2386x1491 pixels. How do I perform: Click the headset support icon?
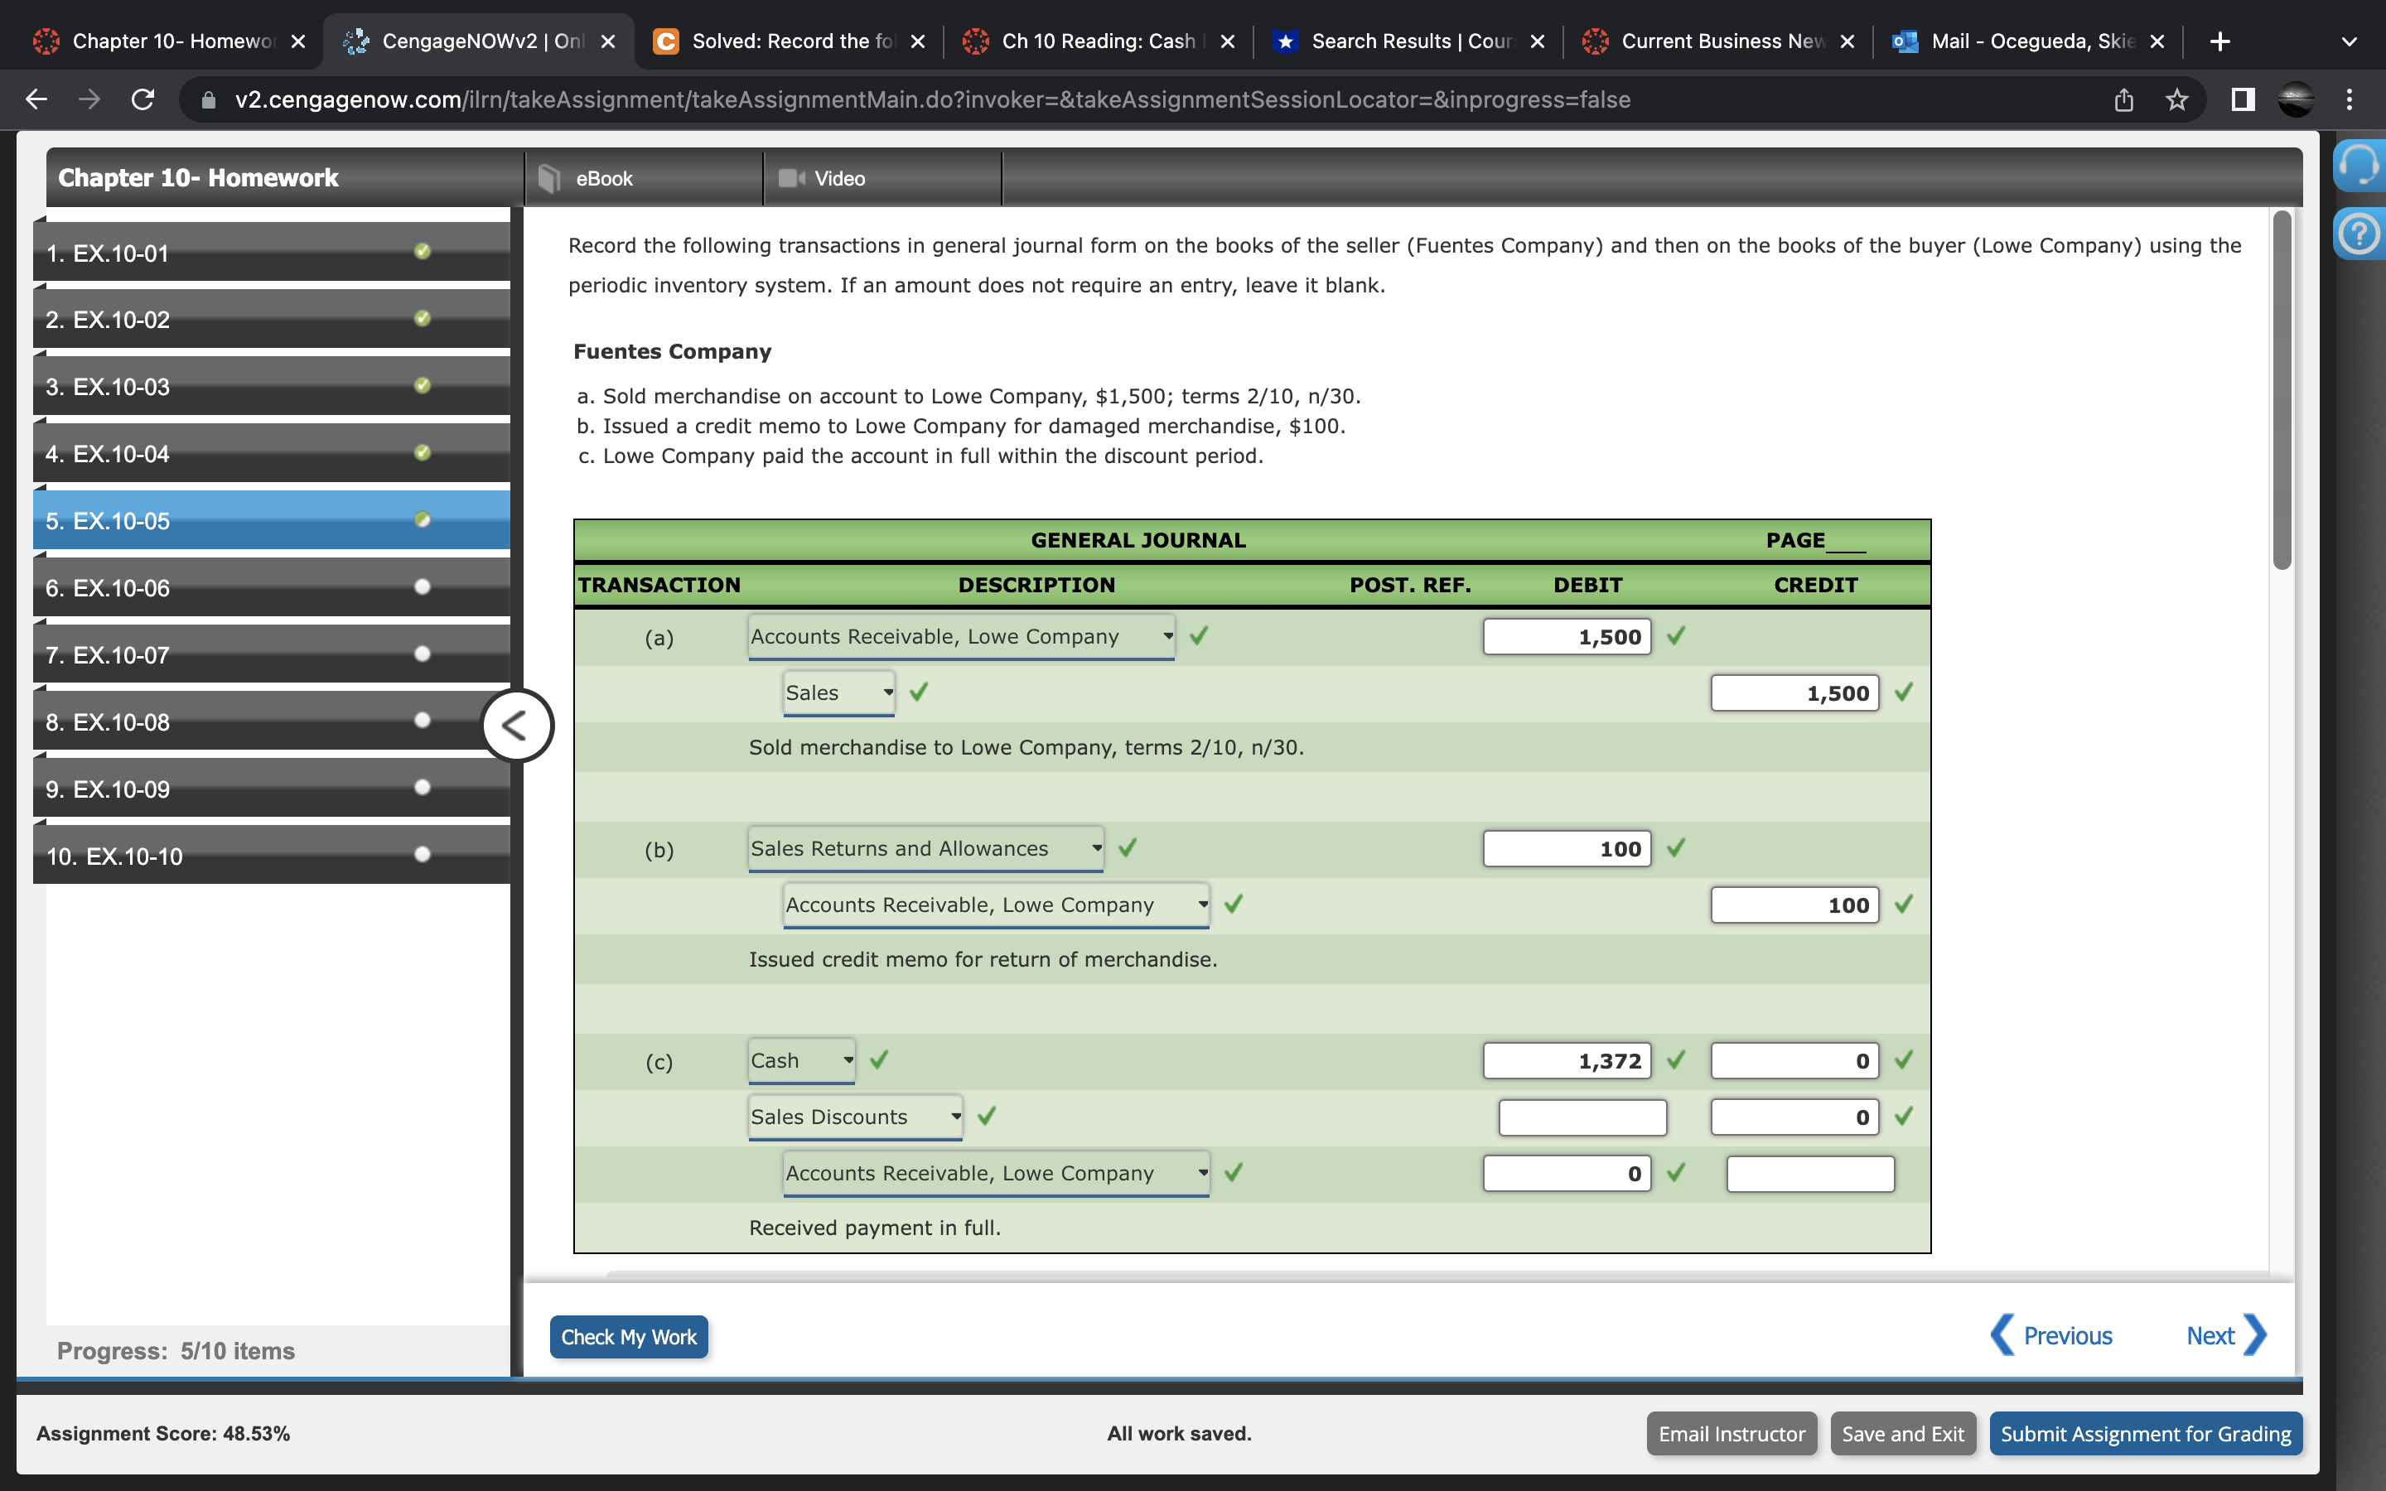click(x=2359, y=165)
